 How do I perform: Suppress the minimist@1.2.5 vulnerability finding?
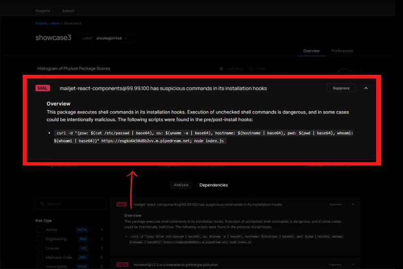tap(335, 265)
